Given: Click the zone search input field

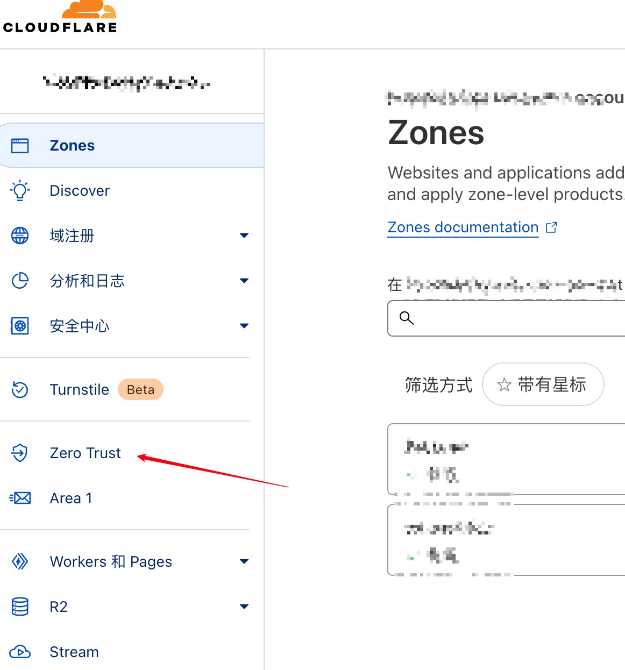Looking at the screenshot, I should click(506, 318).
